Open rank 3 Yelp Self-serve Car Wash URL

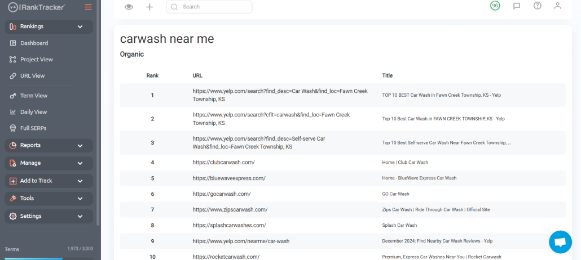(x=259, y=143)
